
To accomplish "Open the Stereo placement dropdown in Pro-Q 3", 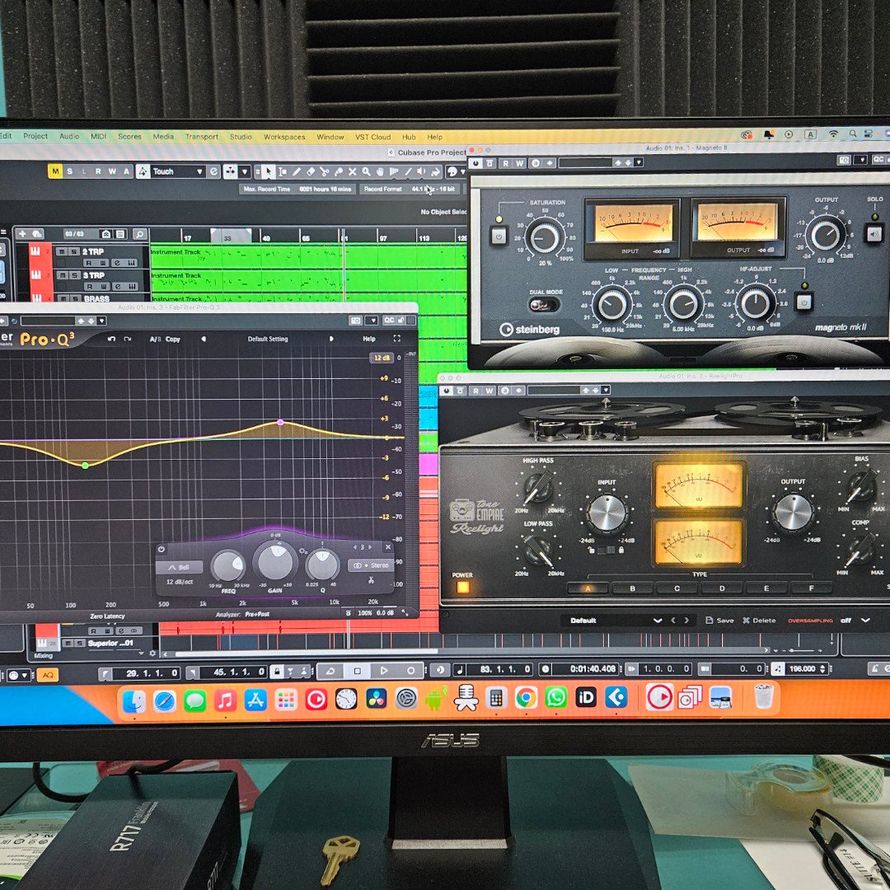I will [x=372, y=565].
